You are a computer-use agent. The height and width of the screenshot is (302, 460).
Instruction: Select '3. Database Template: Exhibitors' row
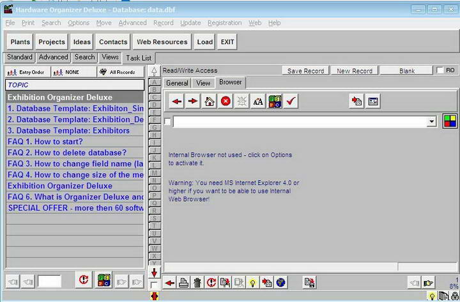click(75, 130)
